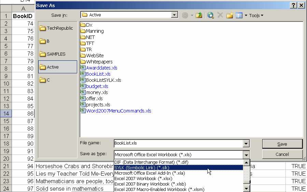Select the budget.xls file
The width and height of the screenshot is (307, 192).
[97, 86]
